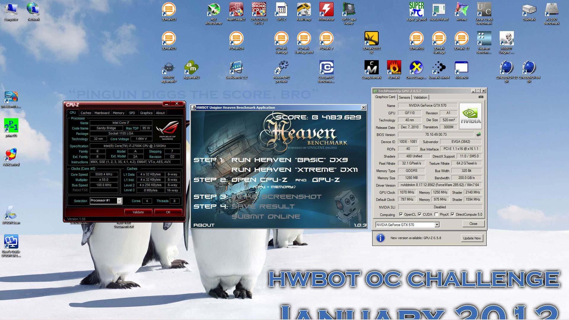Open Unrar-Crack Benchmark icon
Viewport: 569px width, 320px height.
484,13
